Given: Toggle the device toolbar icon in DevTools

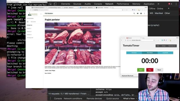Looking at the screenshot, I should coord(55,4).
